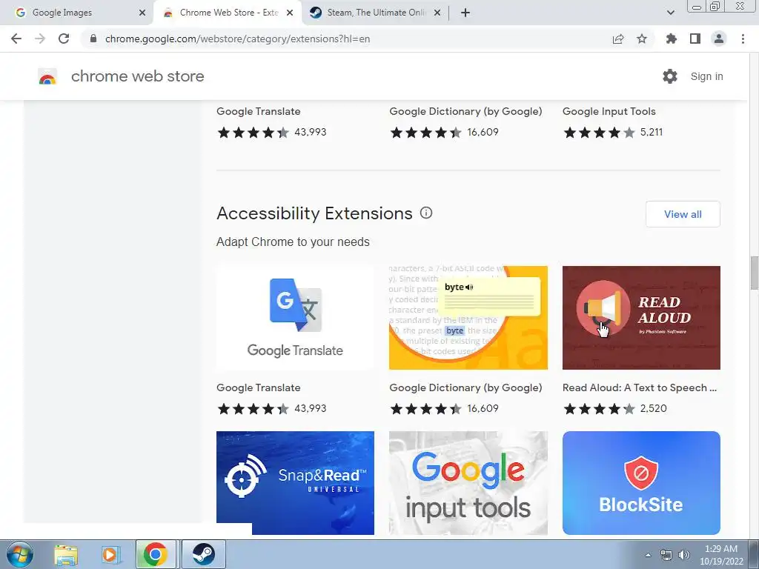Click the network status tray icon
Viewport: 759px width, 569px height.
point(666,555)
